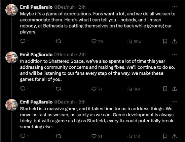The height and width of the screenshot is (142, 185).
Task: Share the first tweet by Emil Pagliarulo
Action: click(174, 41)
